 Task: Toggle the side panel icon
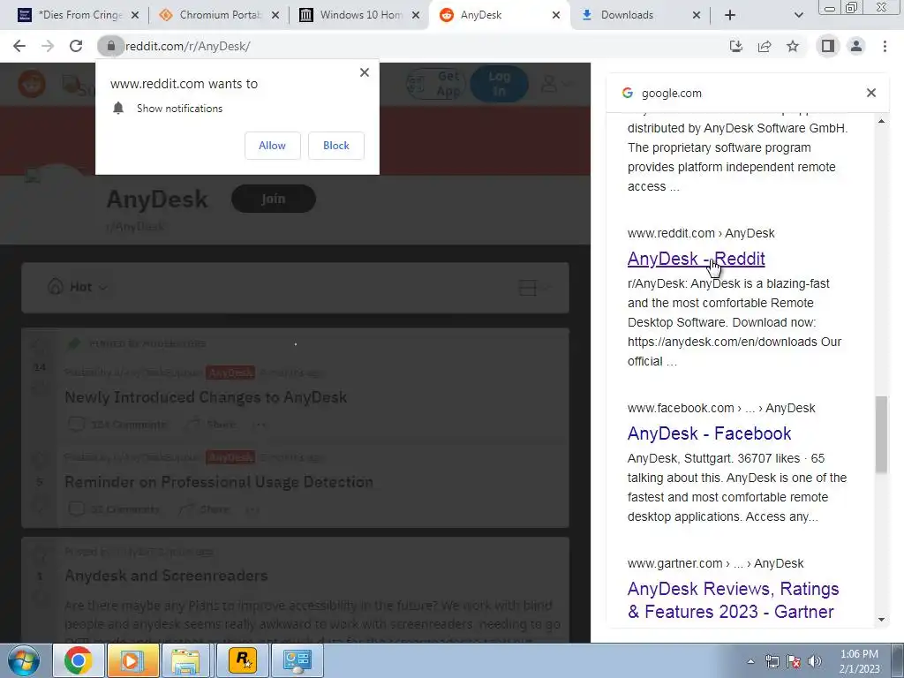tap(828, 46)
